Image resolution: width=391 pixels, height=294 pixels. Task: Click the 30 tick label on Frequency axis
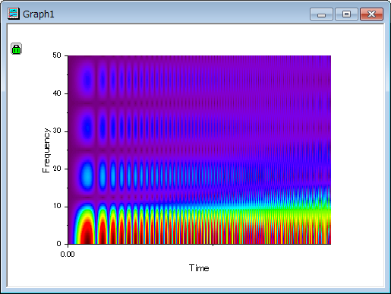coord(57,131)
